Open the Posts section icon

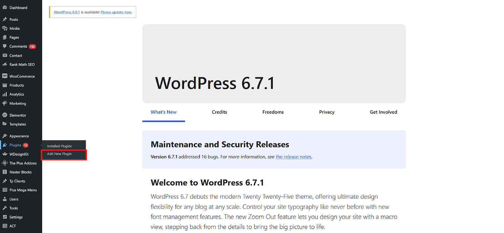click(x=5, y=19)
